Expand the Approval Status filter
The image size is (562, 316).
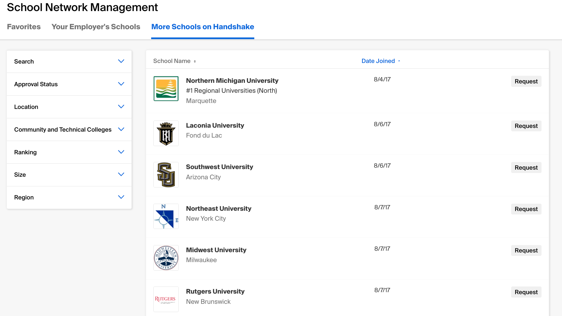[121, 84]
